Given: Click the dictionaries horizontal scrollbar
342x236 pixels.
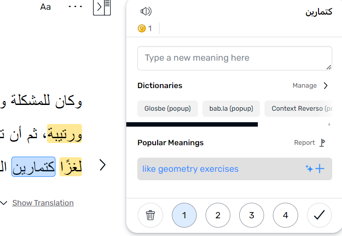Looking at the screenshot, I should [x=192, y=124].
